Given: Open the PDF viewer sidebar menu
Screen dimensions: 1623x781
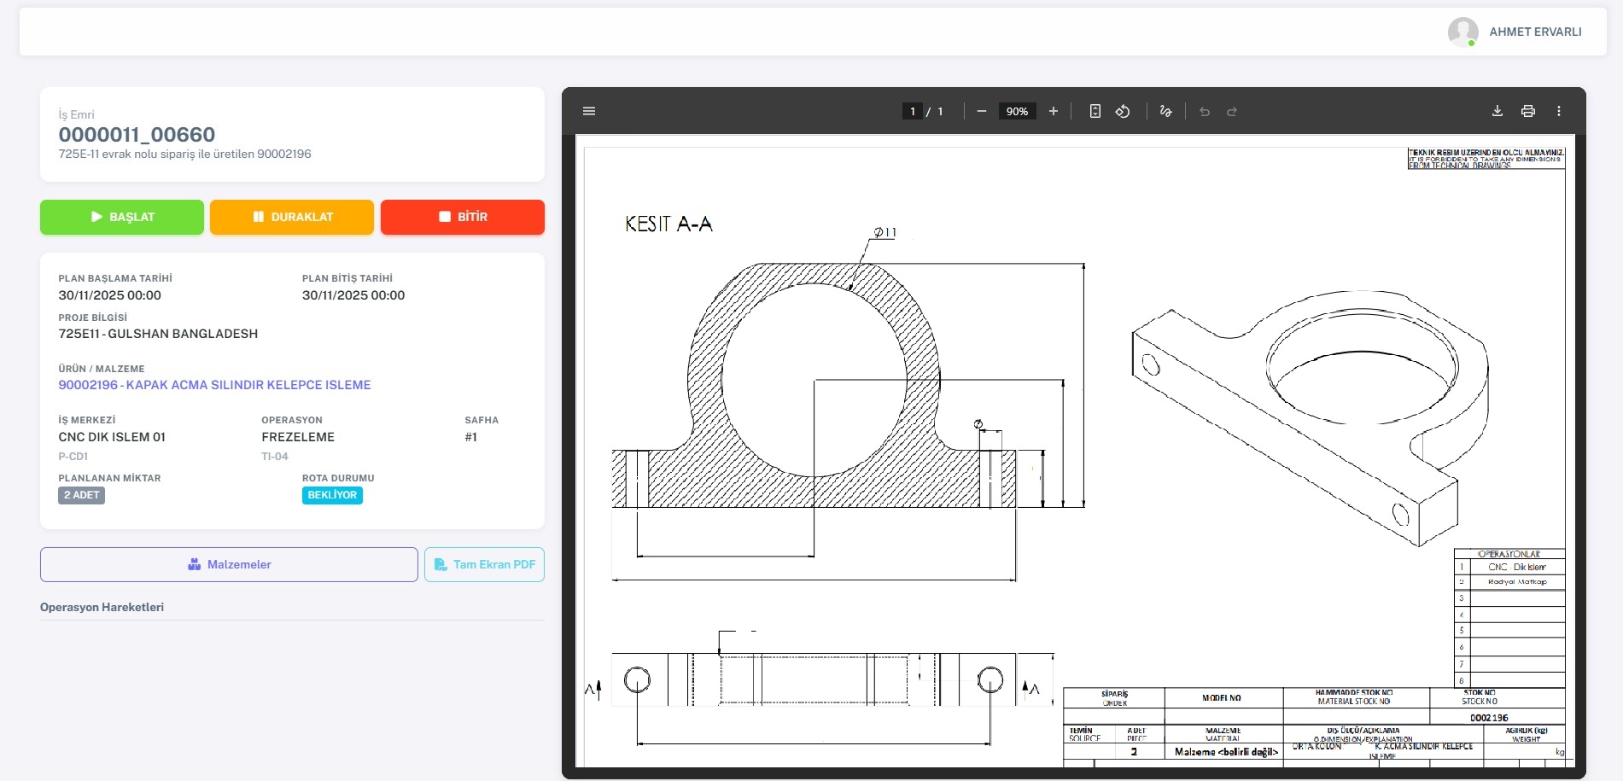Looking at the screenshot, I should click(589, 111).
